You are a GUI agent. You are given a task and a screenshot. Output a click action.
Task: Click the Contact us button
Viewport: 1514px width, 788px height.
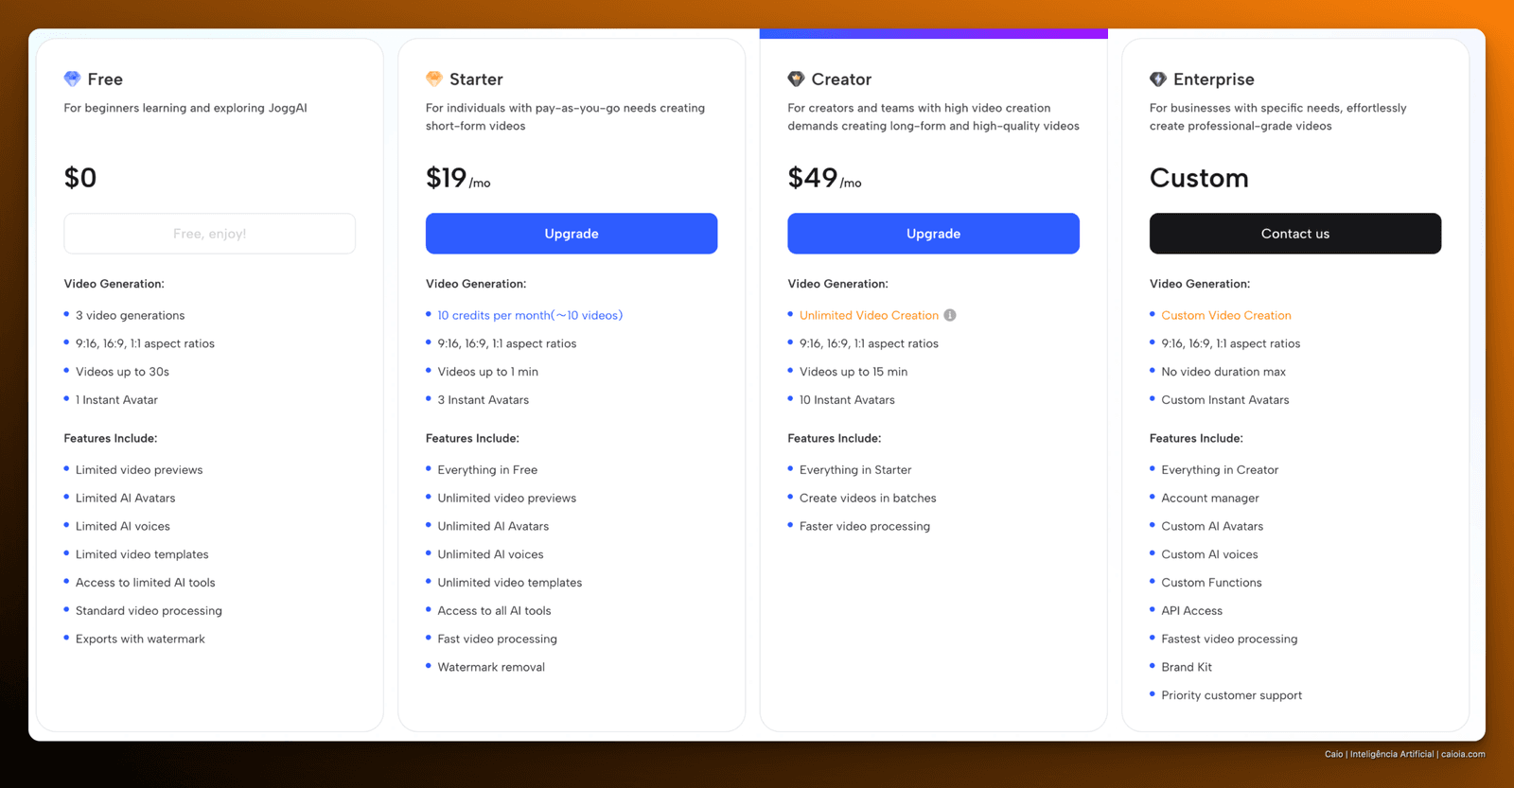pos(1295,234)
